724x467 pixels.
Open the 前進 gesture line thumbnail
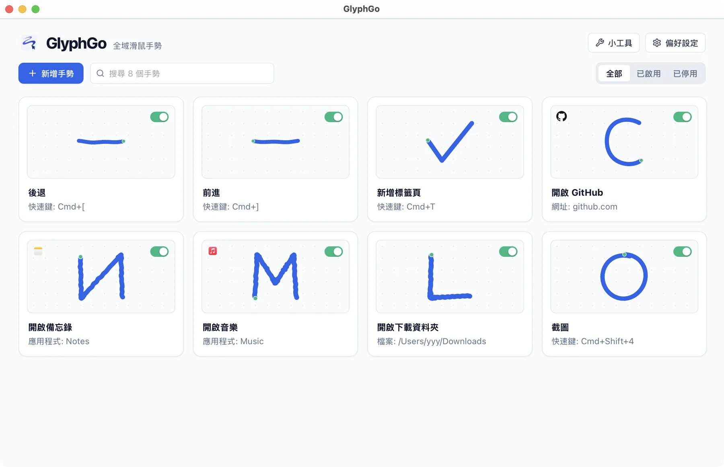(276, 142)
